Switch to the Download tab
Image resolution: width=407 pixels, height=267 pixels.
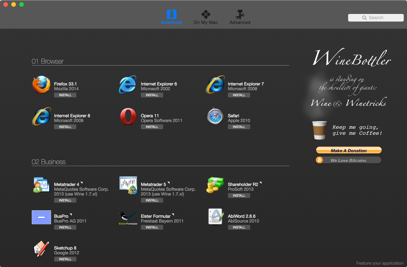click(x=171, y=17)
